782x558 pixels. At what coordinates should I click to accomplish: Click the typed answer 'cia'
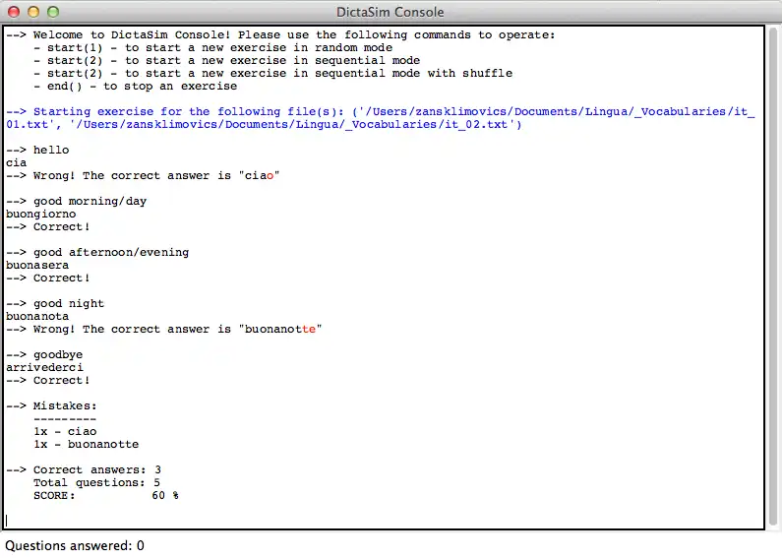click(17, 163)
